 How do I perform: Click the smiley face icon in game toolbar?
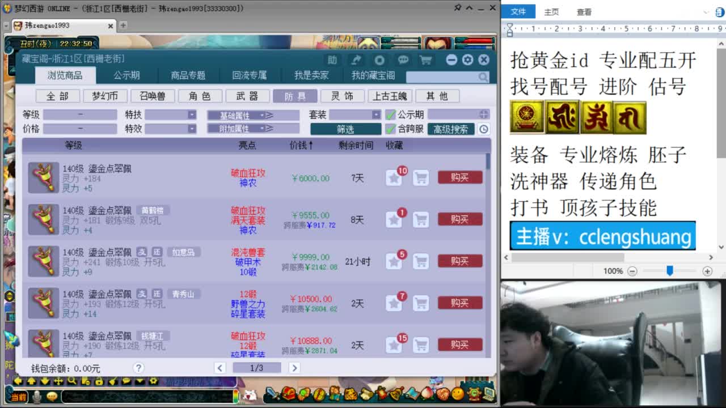pyautogui.click(x=458, y=393)
